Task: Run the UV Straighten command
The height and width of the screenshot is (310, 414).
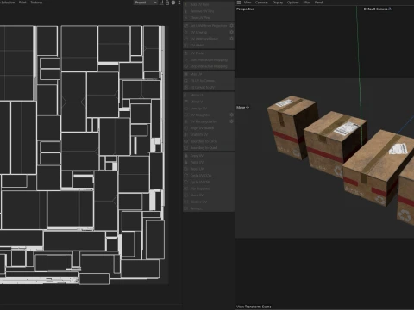Action: [x=206, y=115]
